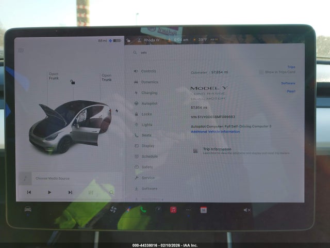This screenshot has width=330, height=248.
Task: Open the dashcam camera icon in the dock
Action: 158,209
